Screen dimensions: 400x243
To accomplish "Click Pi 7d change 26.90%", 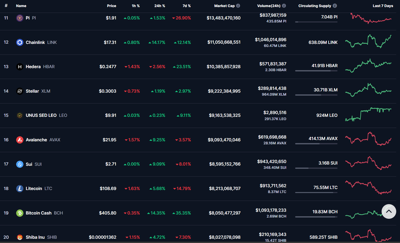I will (x=181, y=18).
